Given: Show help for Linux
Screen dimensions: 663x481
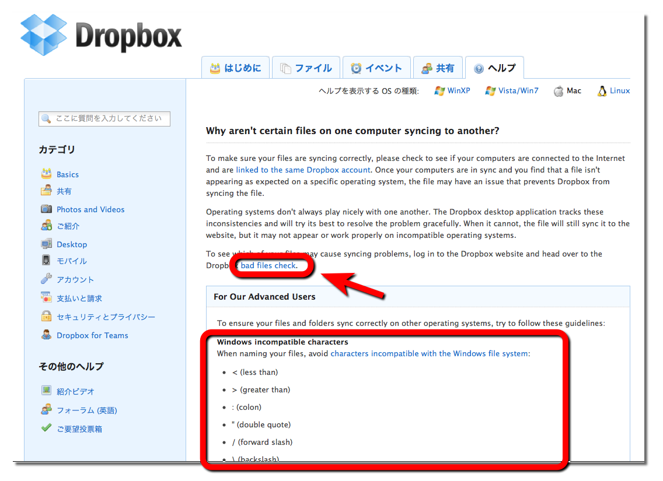Looking at the screenshot, I should (x=620, y=91).
